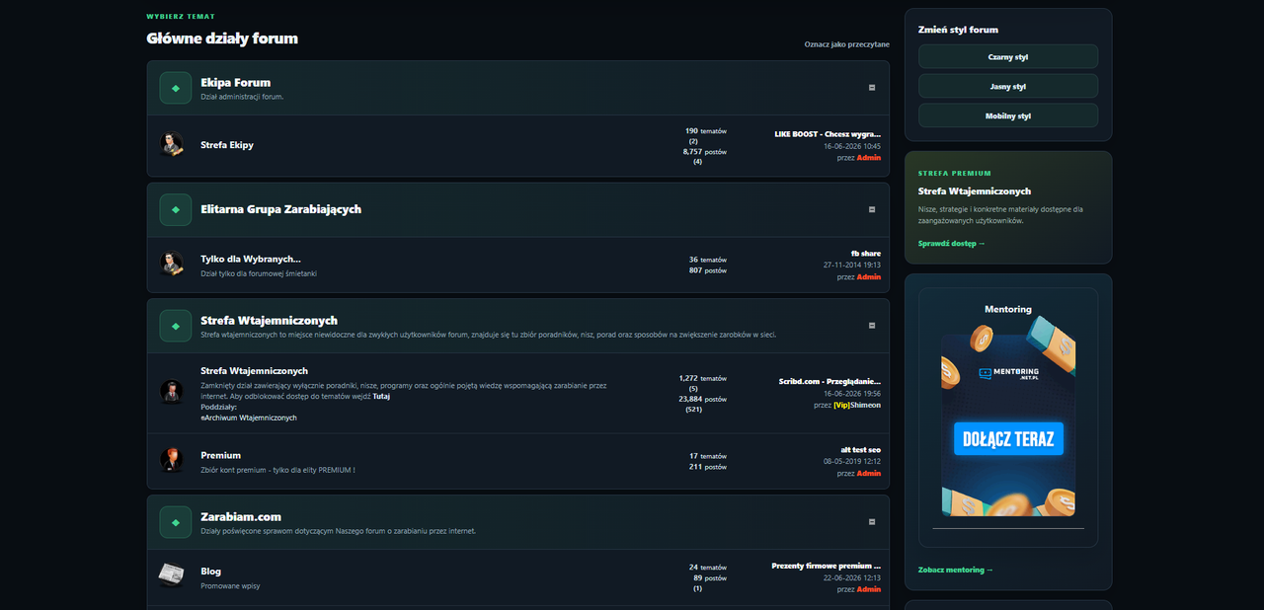Click the Mentoring.net.pl banner logo
Image resolution: width=1264 pixels, height=610 pixels.
[1008, 375]
